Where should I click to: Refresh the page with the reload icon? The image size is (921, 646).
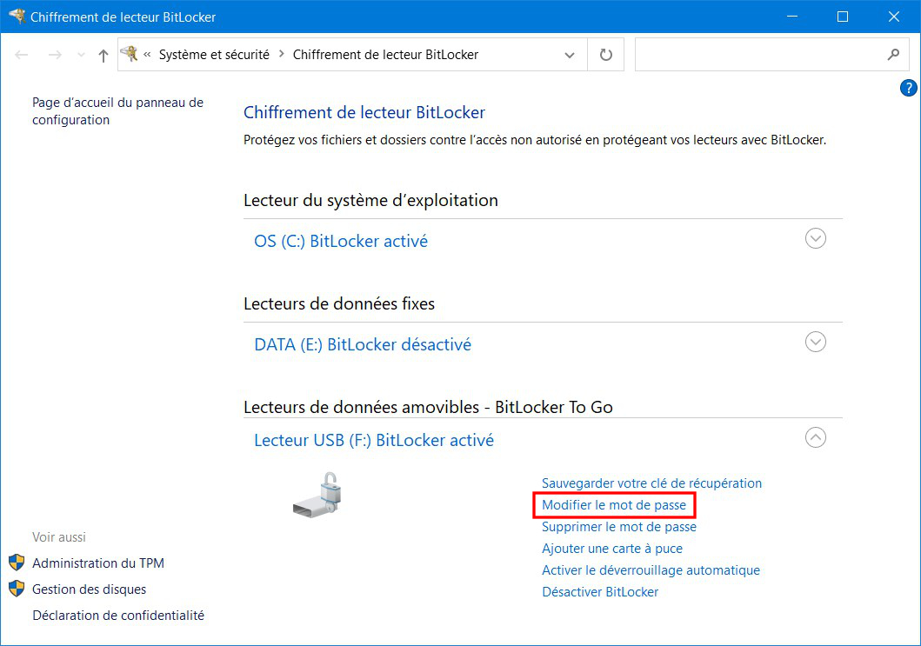605,55
